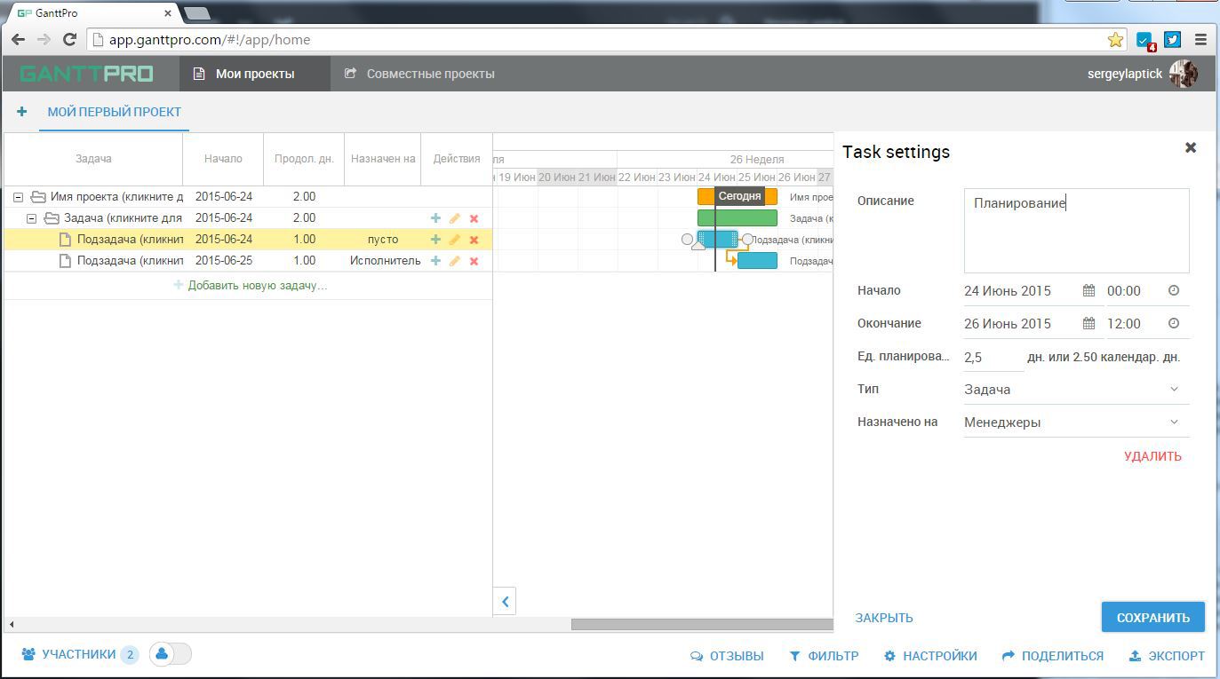
Task: Add subtask in Задача row plus icon
Action: (x=435, y=217)
